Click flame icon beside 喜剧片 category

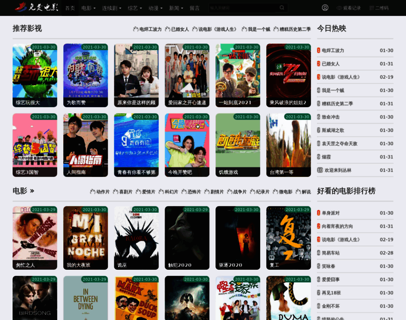[x=115, y=191]
